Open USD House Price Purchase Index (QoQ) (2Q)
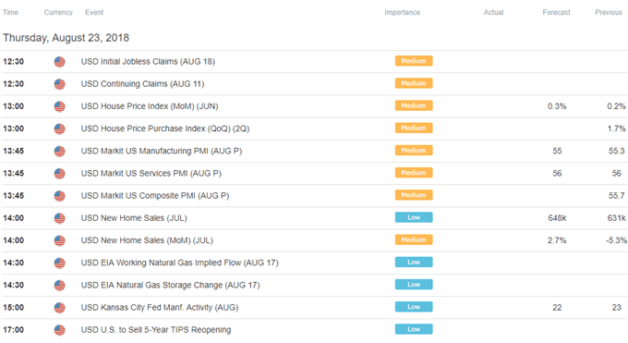 click(x=165, y=129)
